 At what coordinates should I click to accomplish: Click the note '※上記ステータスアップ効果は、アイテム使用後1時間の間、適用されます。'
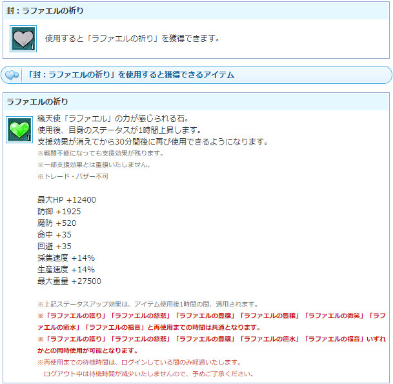pyautogui.click(x=148, y=304)
